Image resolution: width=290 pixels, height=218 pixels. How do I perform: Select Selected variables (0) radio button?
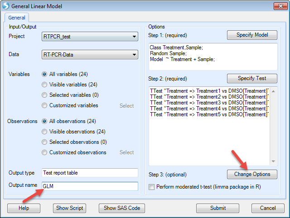pos(44,95)
